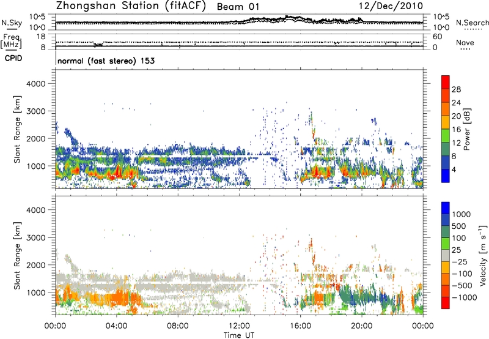Select the '20' label on Power colorbar

point(456,116)
